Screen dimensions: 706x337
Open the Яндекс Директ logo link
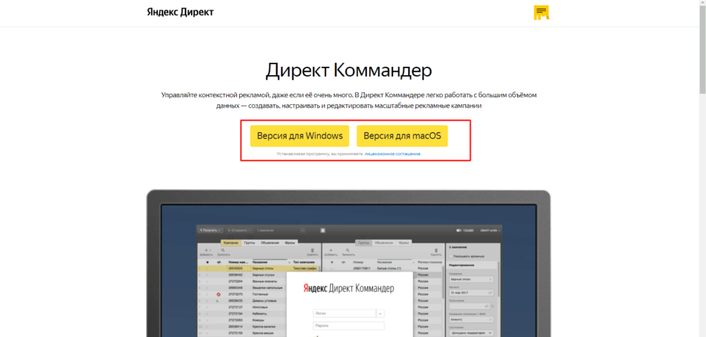(180, 12)
